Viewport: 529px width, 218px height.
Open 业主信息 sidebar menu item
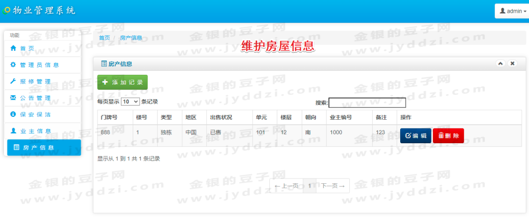click(42, 131)
